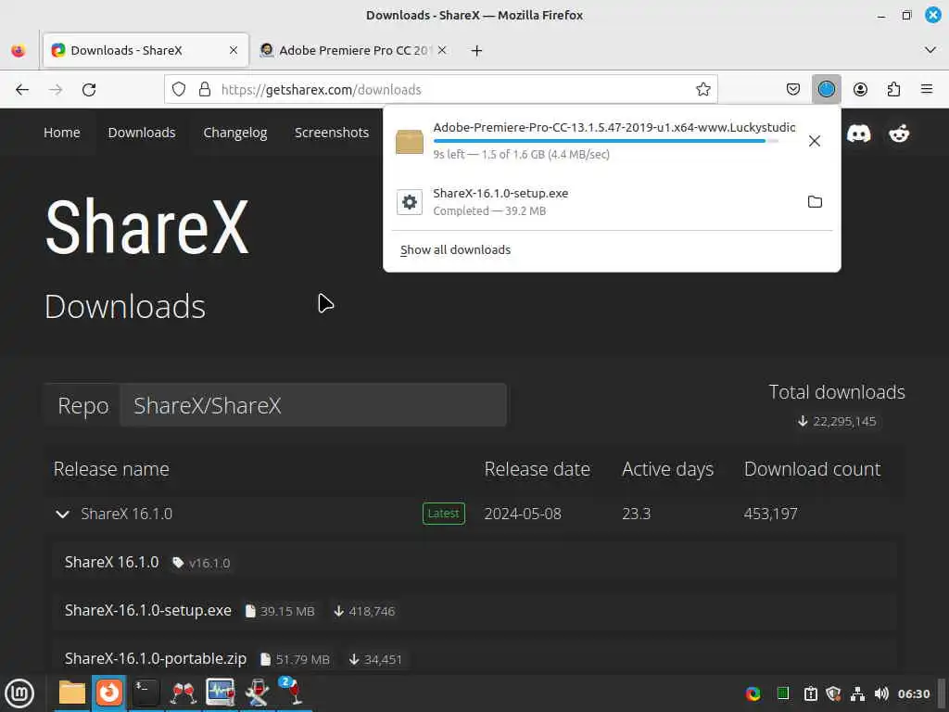Click the Adobe Premiere download file icon
Screen dimensions: 949x712
coord(409,142)
